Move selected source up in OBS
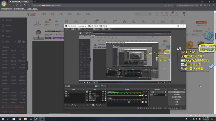Screen dimensions: 216x121 (97, 105)
